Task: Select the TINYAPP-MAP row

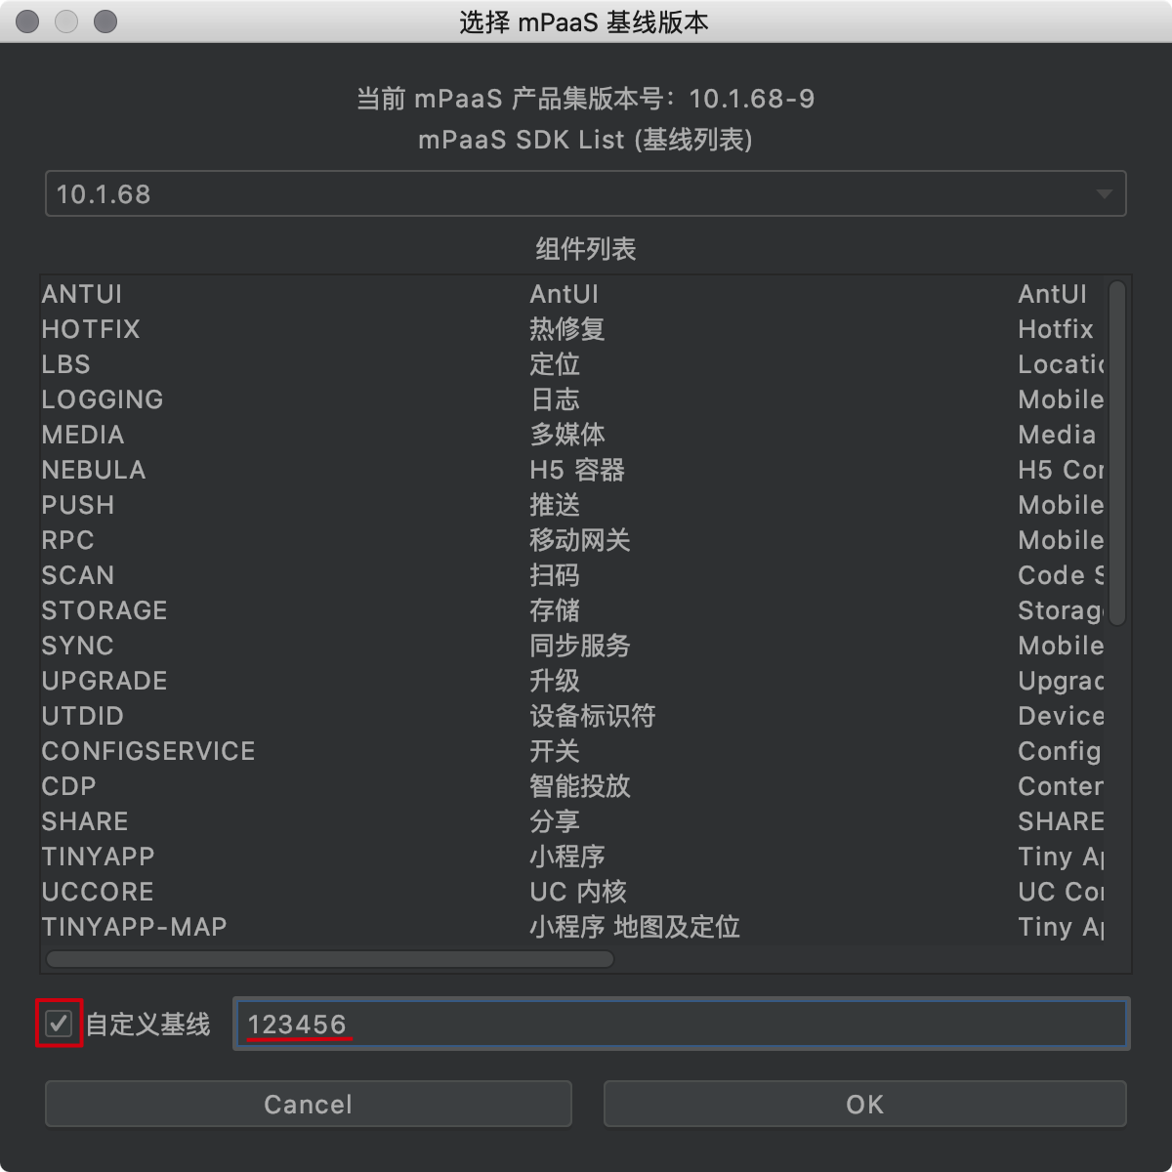Action: click(572, 927)
